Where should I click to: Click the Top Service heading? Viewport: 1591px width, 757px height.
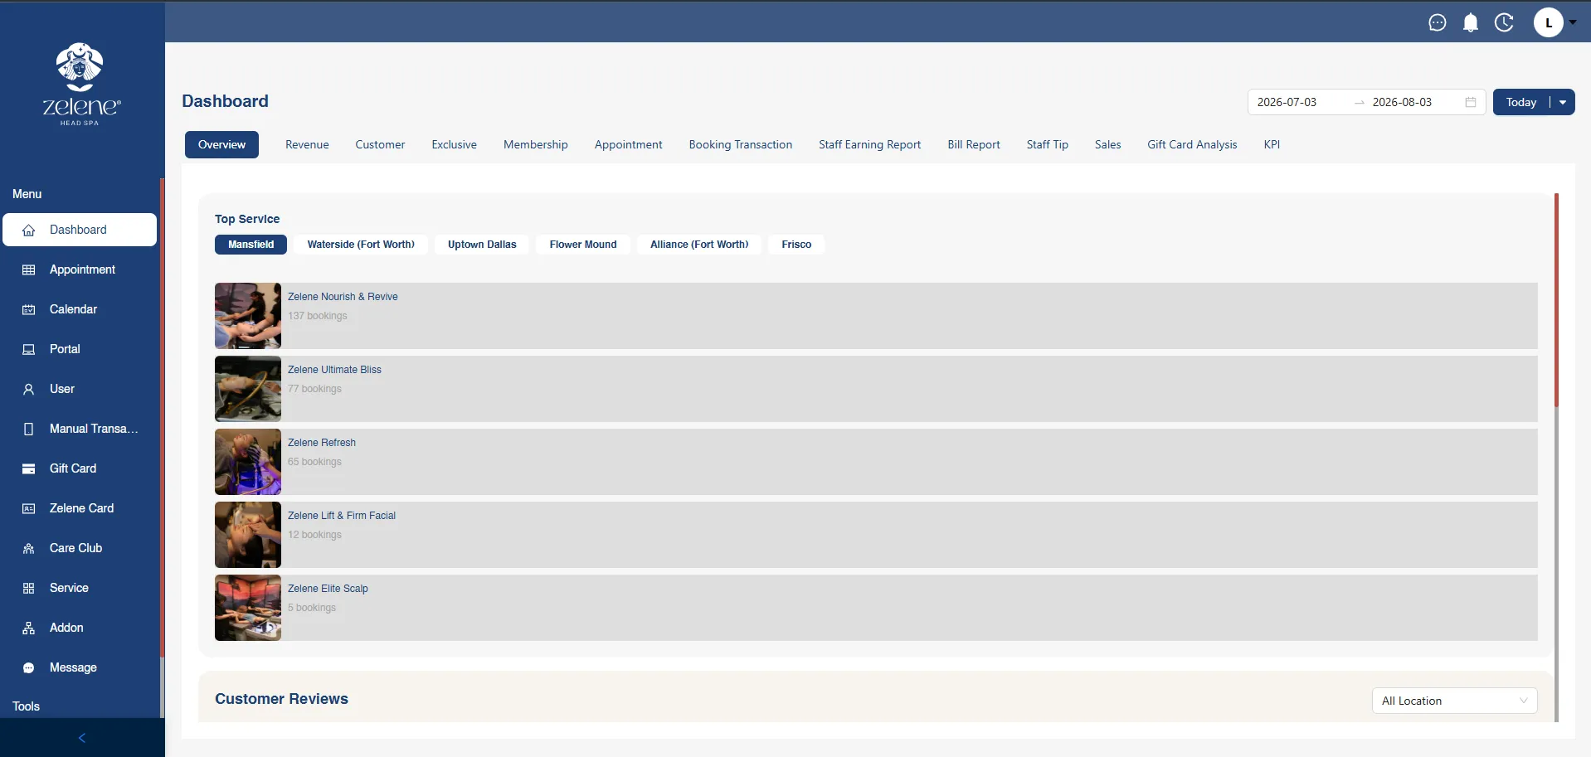point(247,219)
